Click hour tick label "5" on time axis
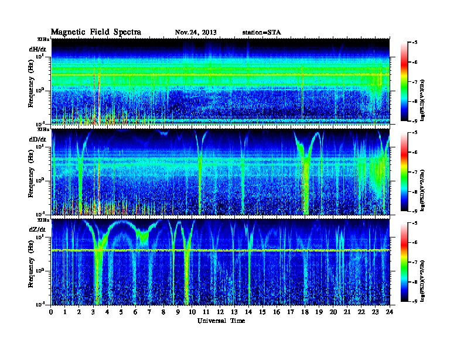464x358 pixels. click(x=122, y=312)
